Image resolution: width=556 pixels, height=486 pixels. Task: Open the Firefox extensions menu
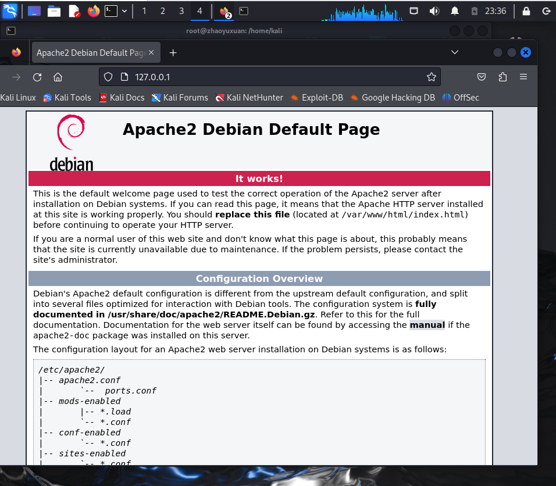click(x=502, y=77)
